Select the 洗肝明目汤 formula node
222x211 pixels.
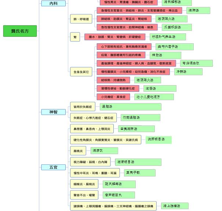tap(158, 140)
